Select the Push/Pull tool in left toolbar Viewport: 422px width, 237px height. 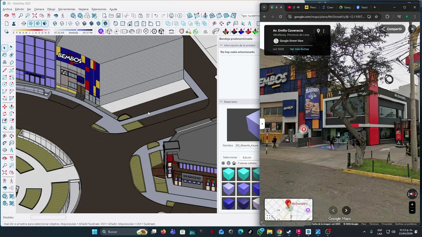tap(12, 107)
